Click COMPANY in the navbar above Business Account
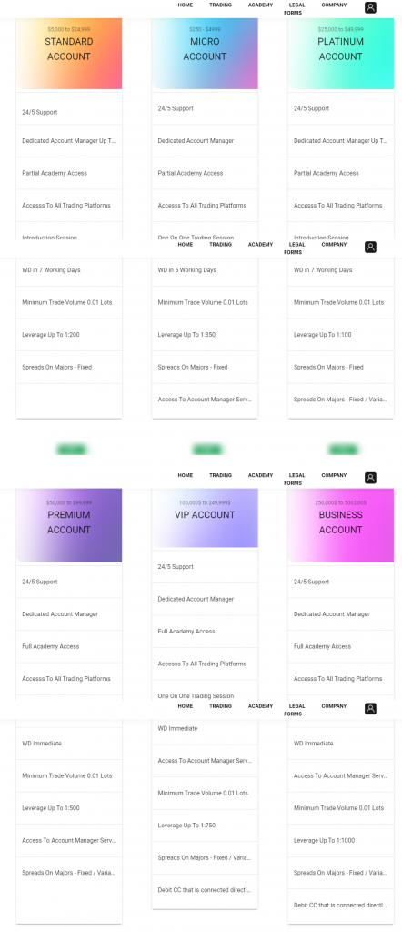The height and width of the screenshot is (932, 402). click(335, 475)
